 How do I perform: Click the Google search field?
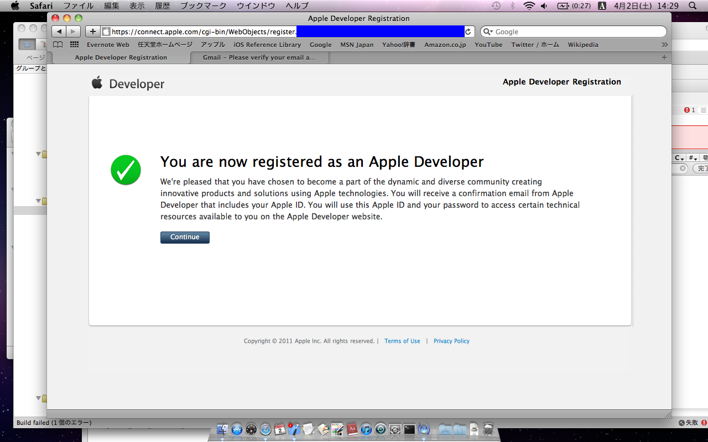[x=574, y=32]
